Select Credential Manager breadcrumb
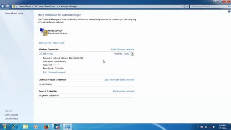The width and height of the screenshot is (231, 130). [x=68, y=6]
